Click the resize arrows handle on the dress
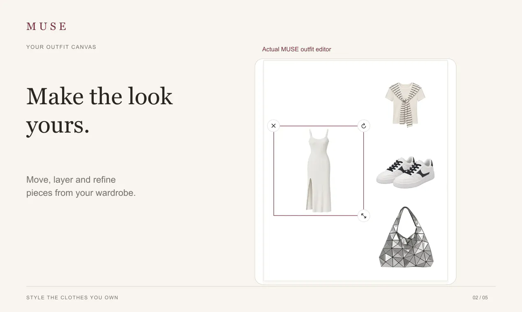This screenshot has height=312, width=522. 364,216
